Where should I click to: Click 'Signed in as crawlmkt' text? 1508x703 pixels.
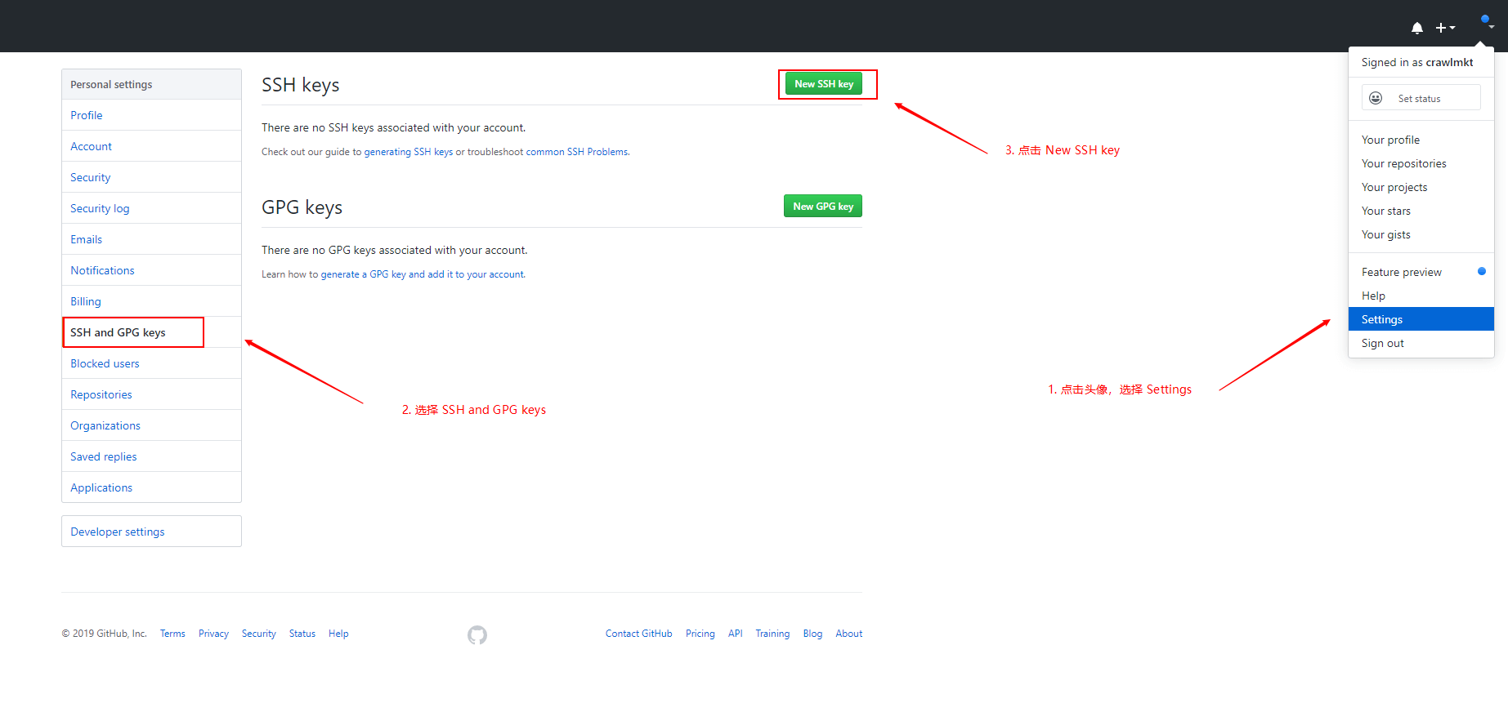coord(1417,62)
